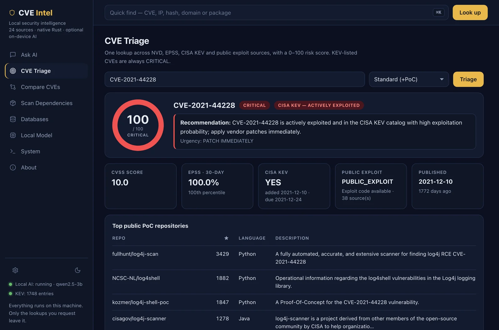Click the star column header icon
Image resolution: width=499 pixels, height=330 pixels.
pyautogui.click(x=226, y=238)
